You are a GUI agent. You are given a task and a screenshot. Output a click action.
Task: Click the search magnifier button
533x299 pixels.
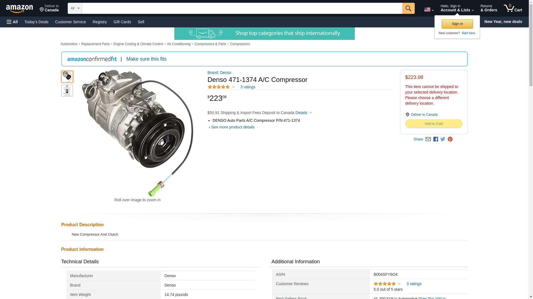click(408, 8)
